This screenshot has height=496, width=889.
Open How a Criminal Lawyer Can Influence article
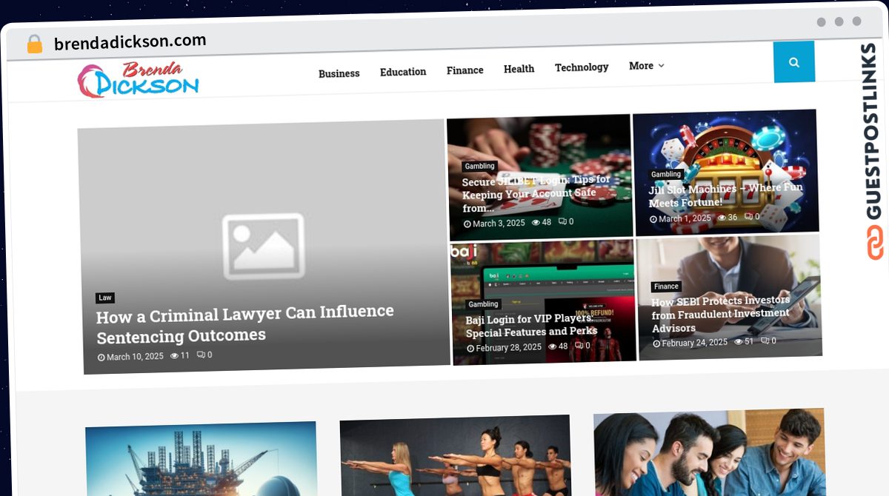pyautogui.click(x=245, y=324)
